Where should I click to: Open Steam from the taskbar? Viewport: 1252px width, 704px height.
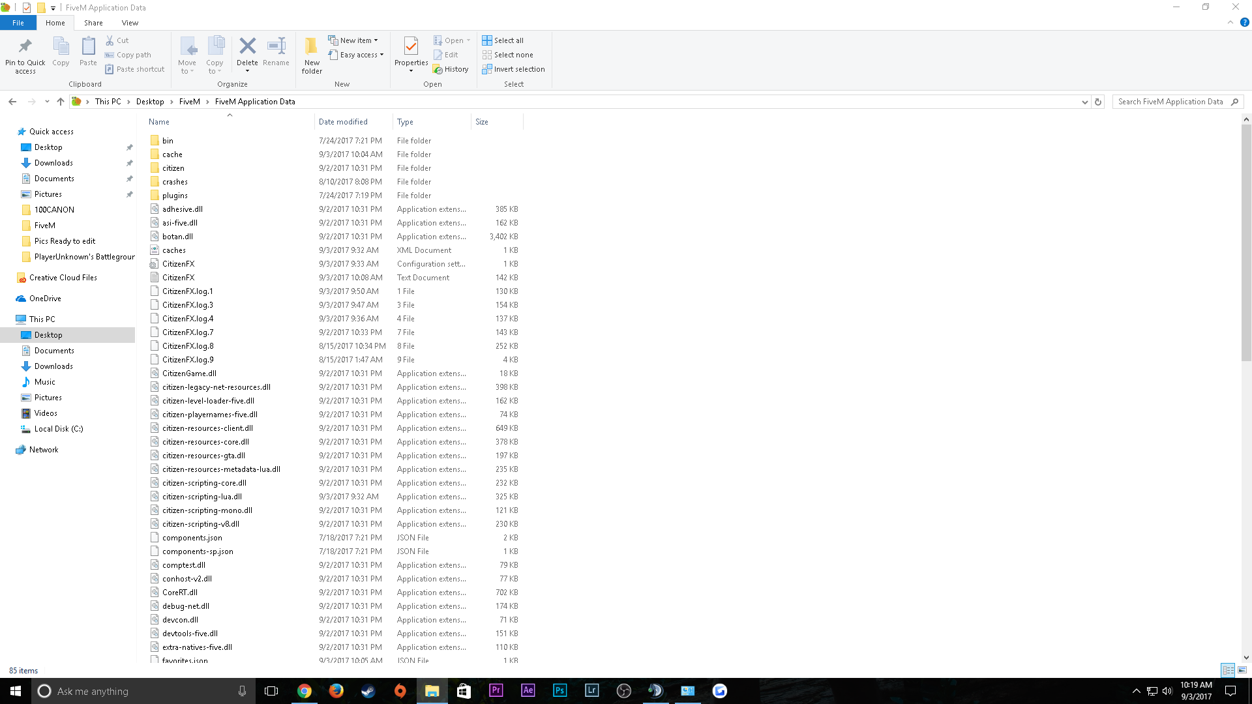(368, 691)
